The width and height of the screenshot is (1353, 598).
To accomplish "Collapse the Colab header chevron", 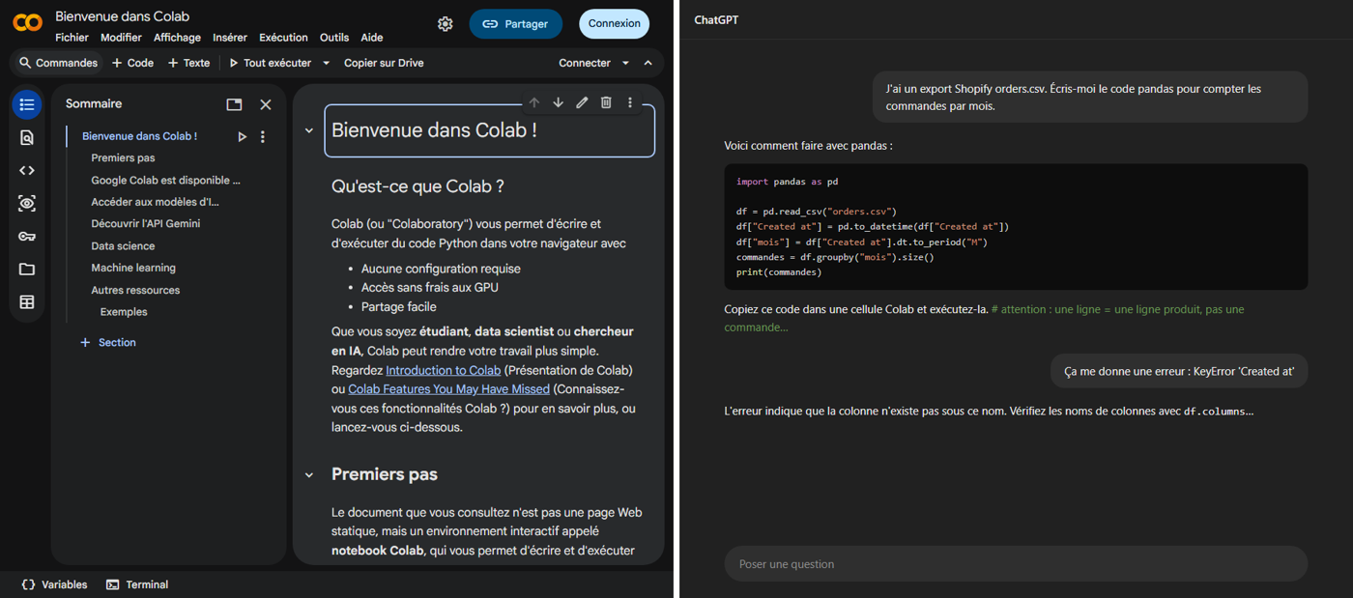I will tap(648, 63).
